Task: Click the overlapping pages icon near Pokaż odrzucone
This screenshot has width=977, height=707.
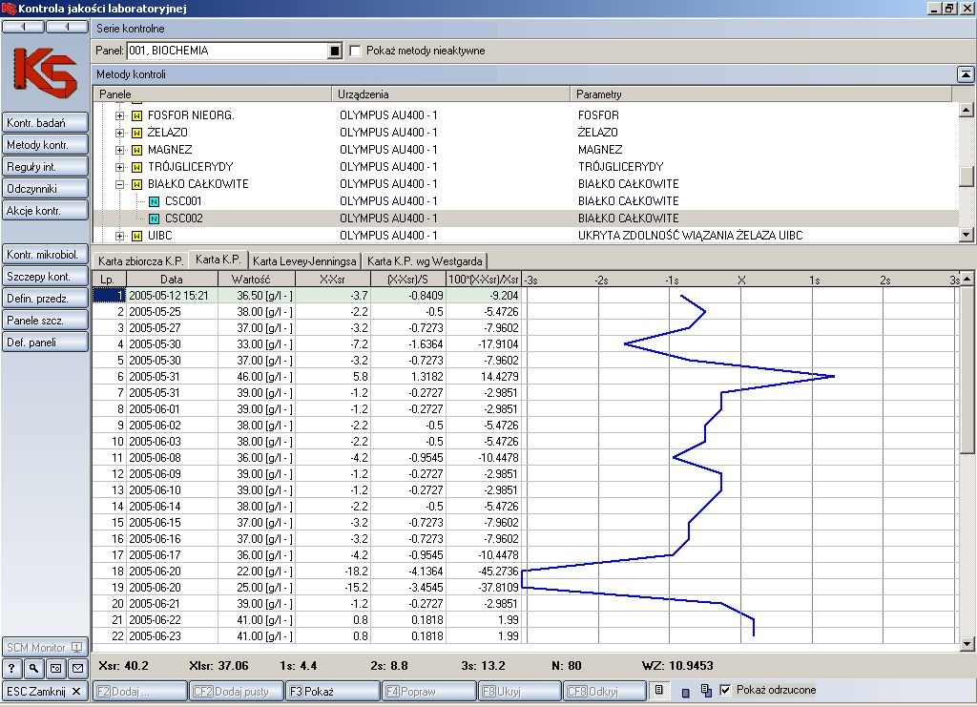Action: pos(705,690)
